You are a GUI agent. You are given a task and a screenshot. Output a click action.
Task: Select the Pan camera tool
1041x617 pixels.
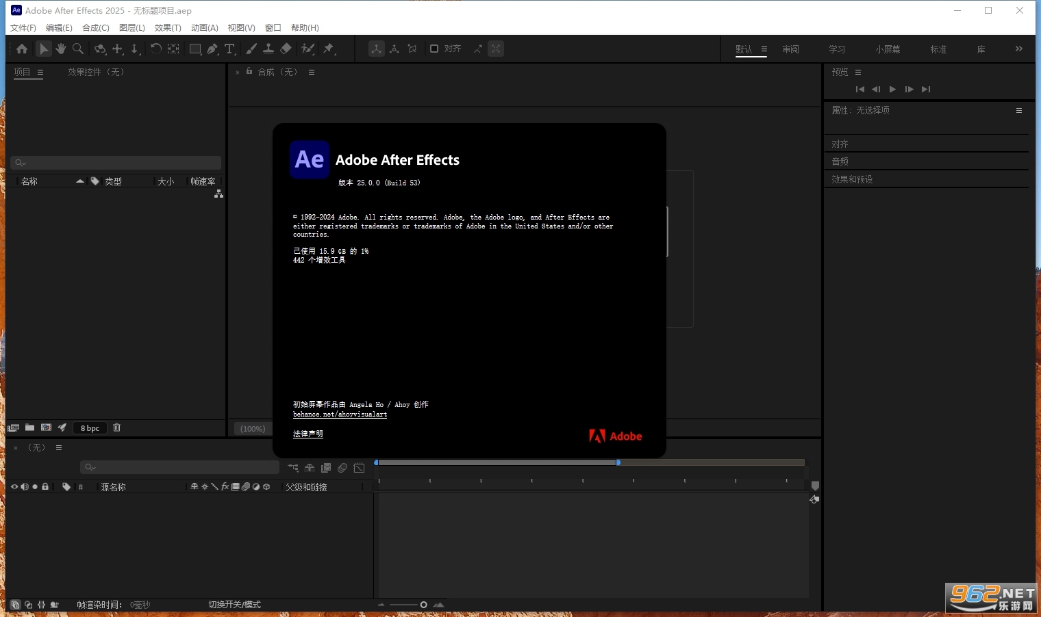(x=118, y=49)
